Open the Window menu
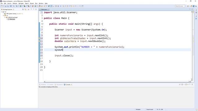198x111 pixels. (41, 3)
